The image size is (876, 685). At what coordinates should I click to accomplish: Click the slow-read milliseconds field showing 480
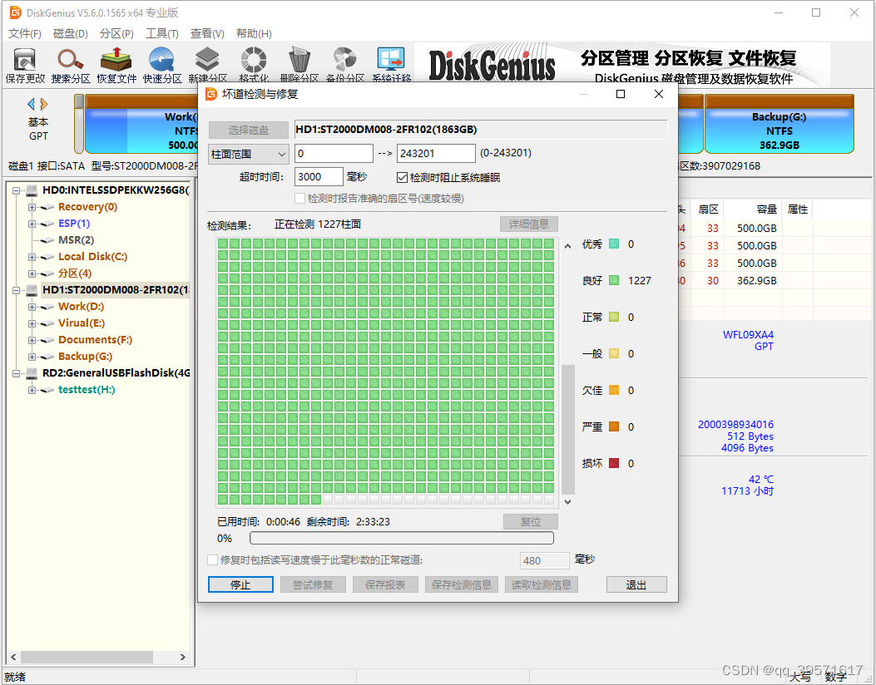(x=544, y=560)
